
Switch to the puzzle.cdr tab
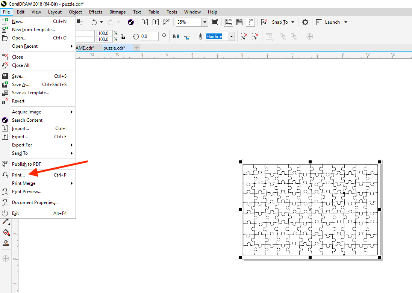click(114, 48)
